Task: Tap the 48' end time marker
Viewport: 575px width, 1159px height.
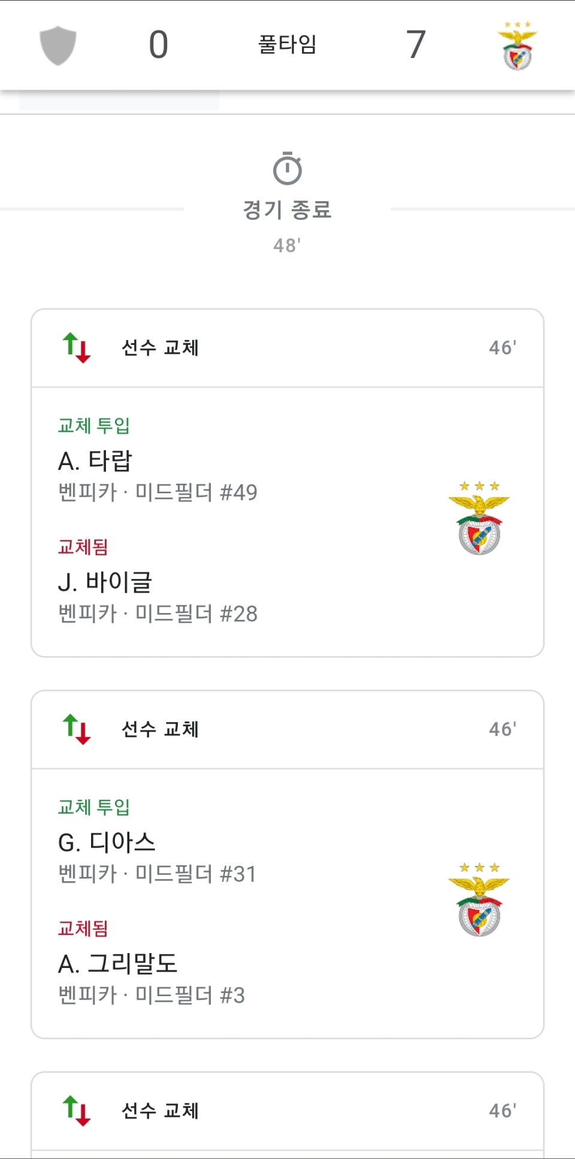Action: [287, 245]
